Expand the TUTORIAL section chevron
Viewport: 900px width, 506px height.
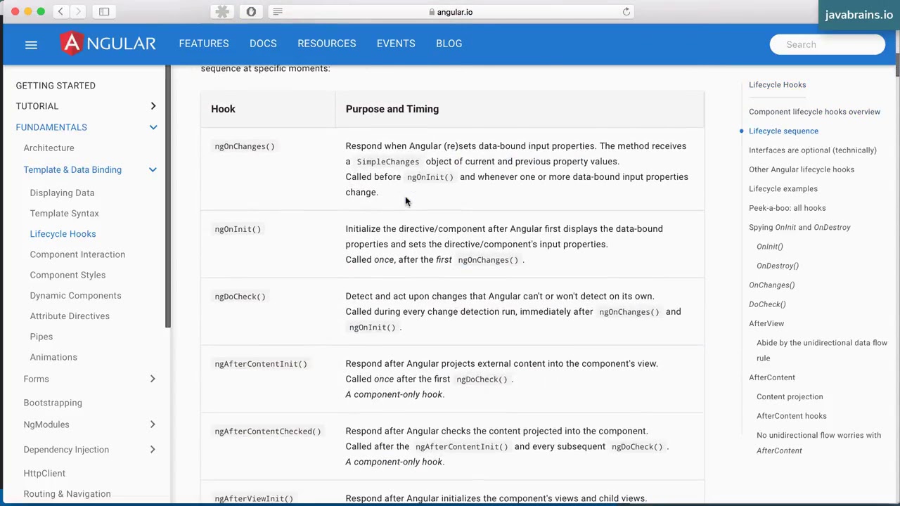coord(153,106)
